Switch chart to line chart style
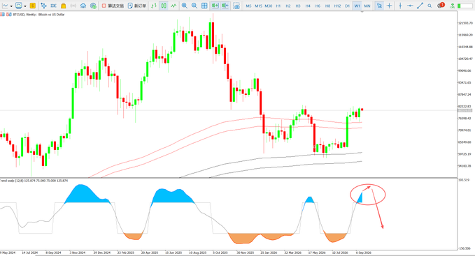The height and width of the screenshot is (256, 475). tap(173, 6)
